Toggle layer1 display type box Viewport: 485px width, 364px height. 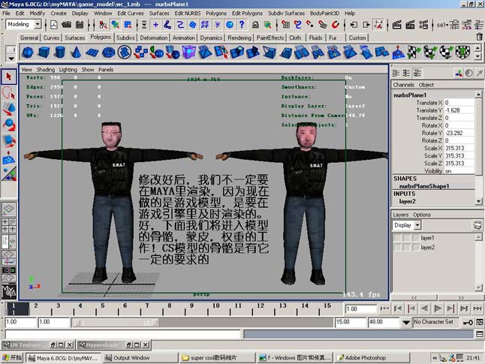coord(406,238)
